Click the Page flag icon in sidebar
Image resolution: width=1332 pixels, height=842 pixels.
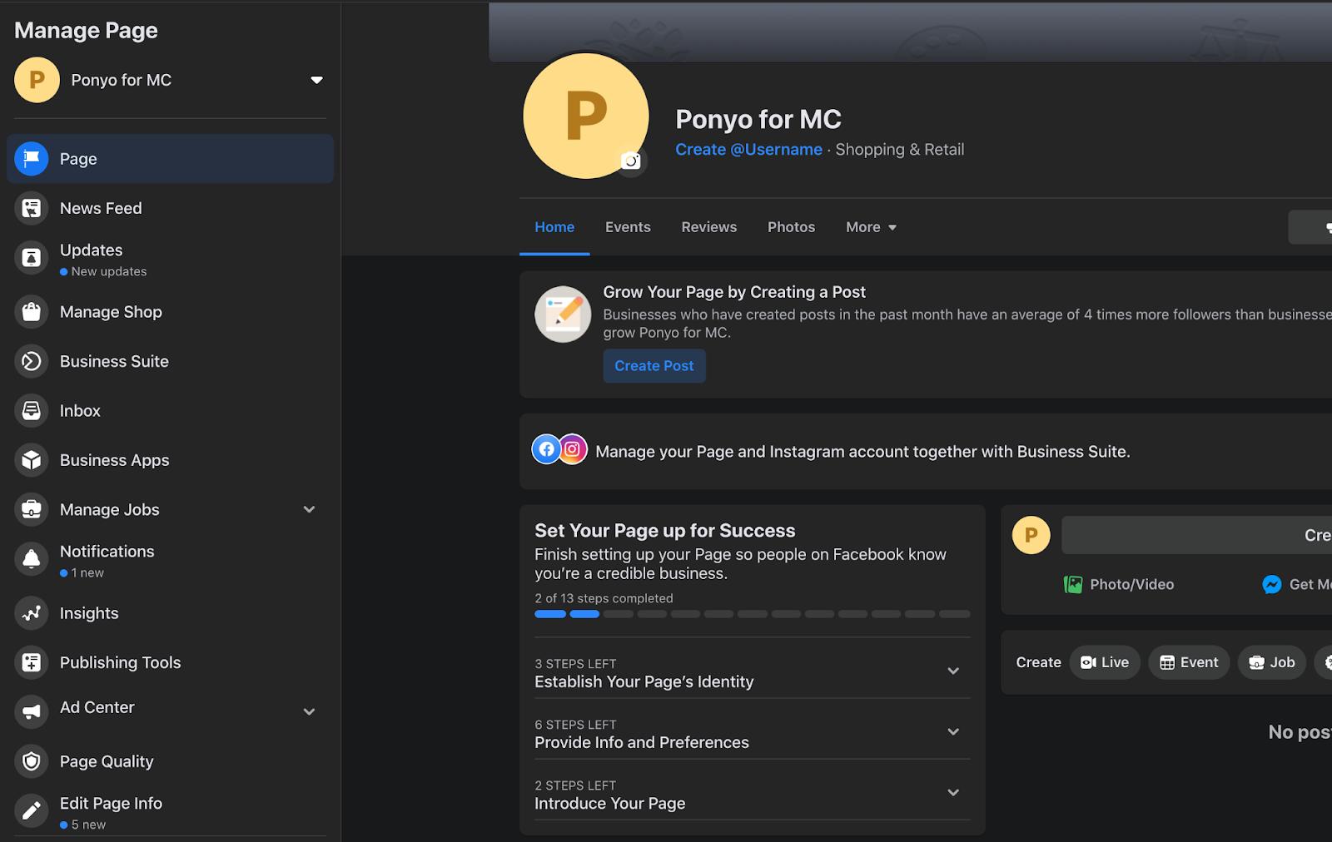(x=32, y=159)
